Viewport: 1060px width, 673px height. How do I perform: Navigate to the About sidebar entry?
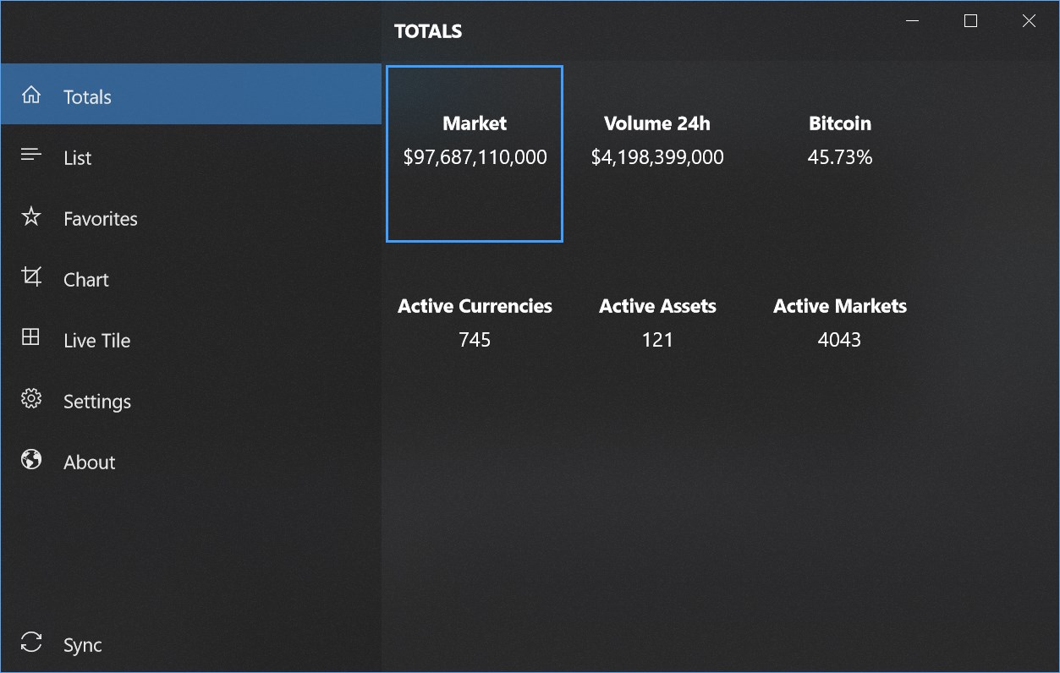tap(89, 462)
